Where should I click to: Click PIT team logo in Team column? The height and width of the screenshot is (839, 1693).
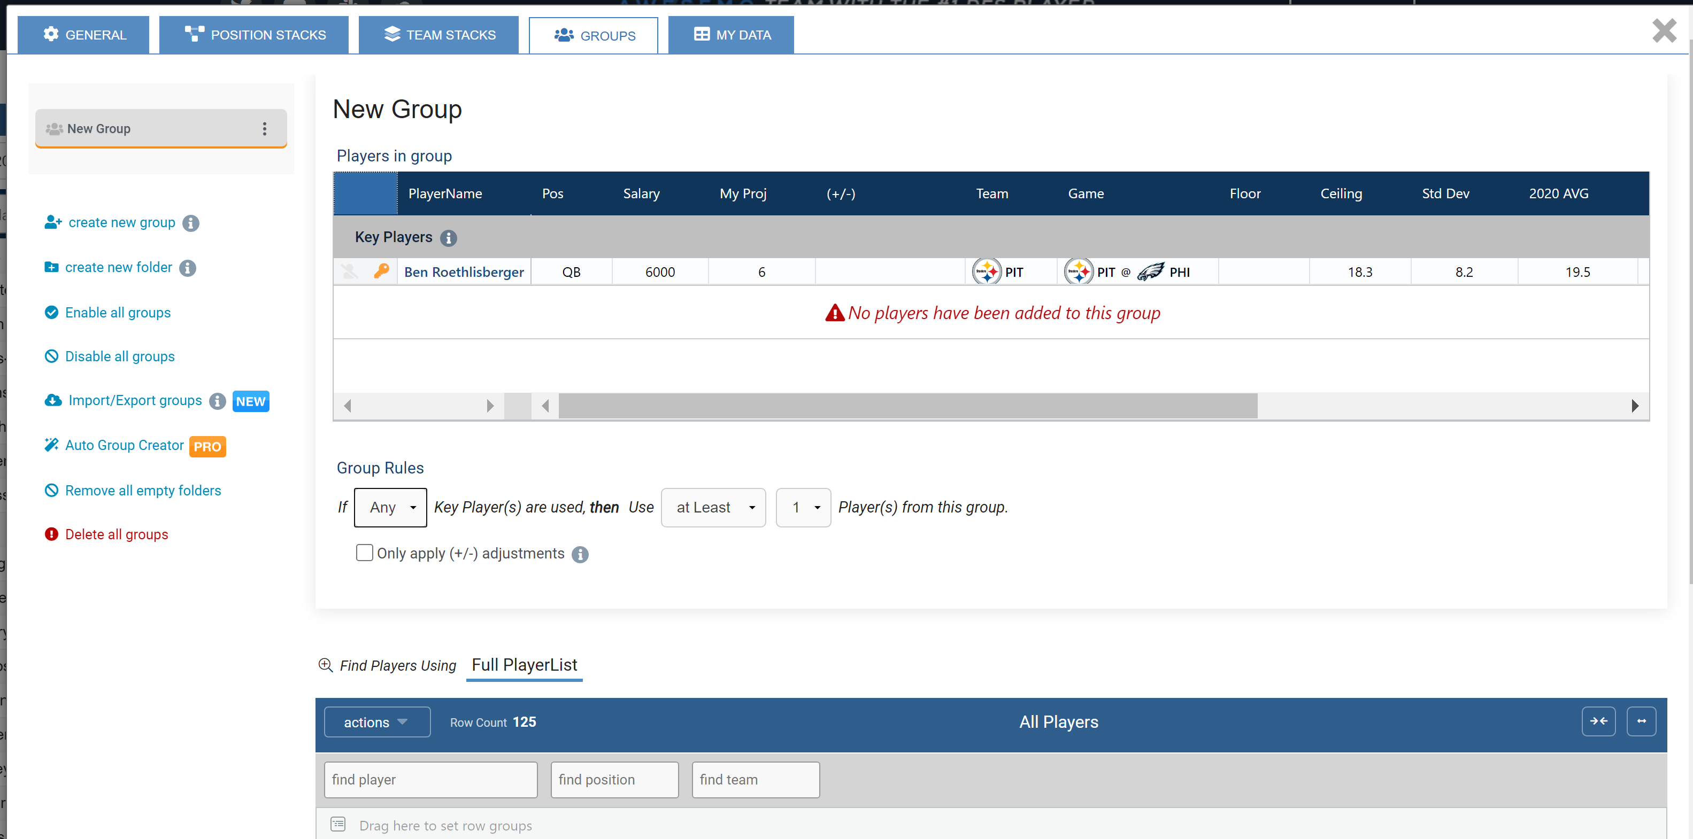987,271
